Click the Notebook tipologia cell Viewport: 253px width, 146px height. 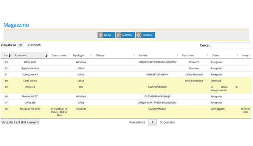(81, 109)
